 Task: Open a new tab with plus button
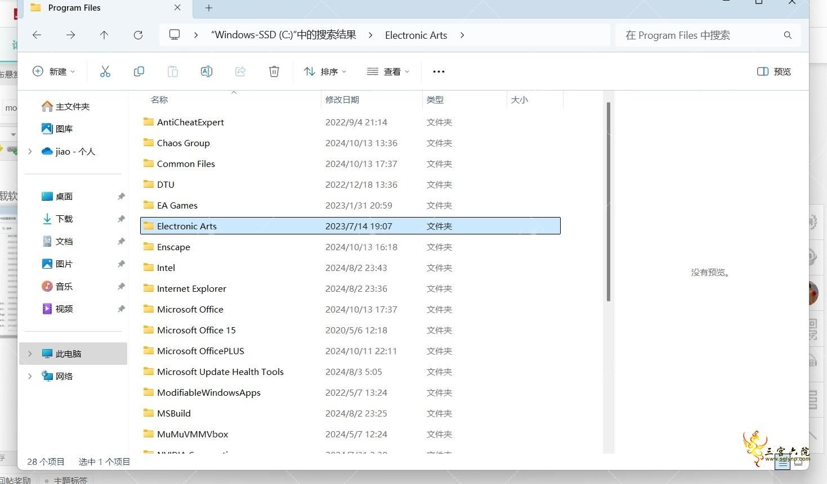point(209,8)
